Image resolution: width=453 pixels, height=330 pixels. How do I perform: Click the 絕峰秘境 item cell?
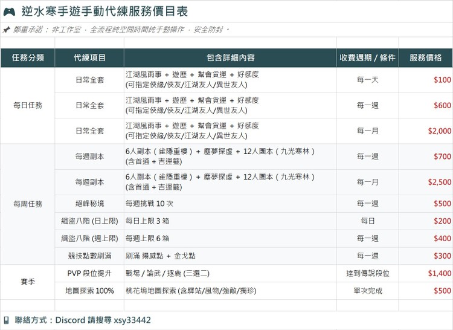coord(89,204)
